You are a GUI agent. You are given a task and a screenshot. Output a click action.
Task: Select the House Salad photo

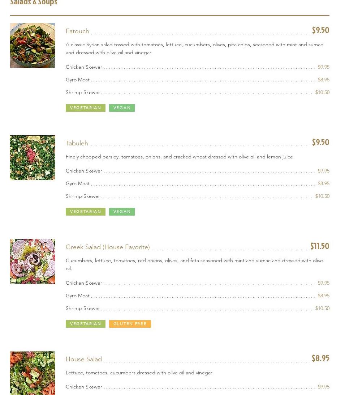pyautogui.click(x=33, y=373)
